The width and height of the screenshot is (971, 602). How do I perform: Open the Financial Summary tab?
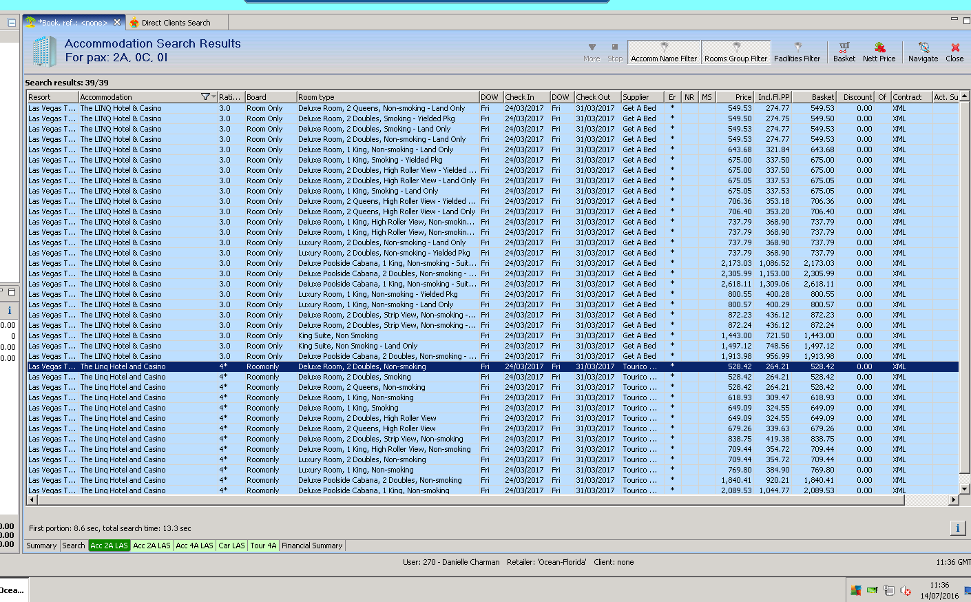(312, 546)
